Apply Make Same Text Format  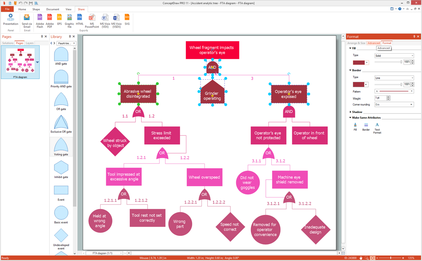(x=377, y=128)
